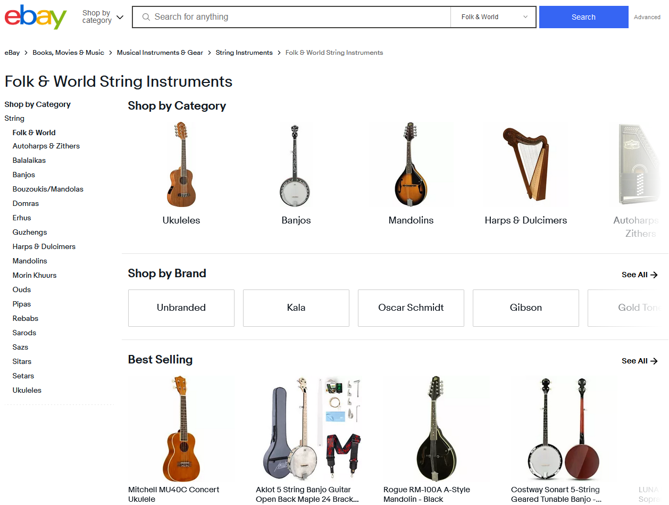Open Autoharps & Zithers sidebar category
This screenshot has height=505, width=669.
coord(46,146)
